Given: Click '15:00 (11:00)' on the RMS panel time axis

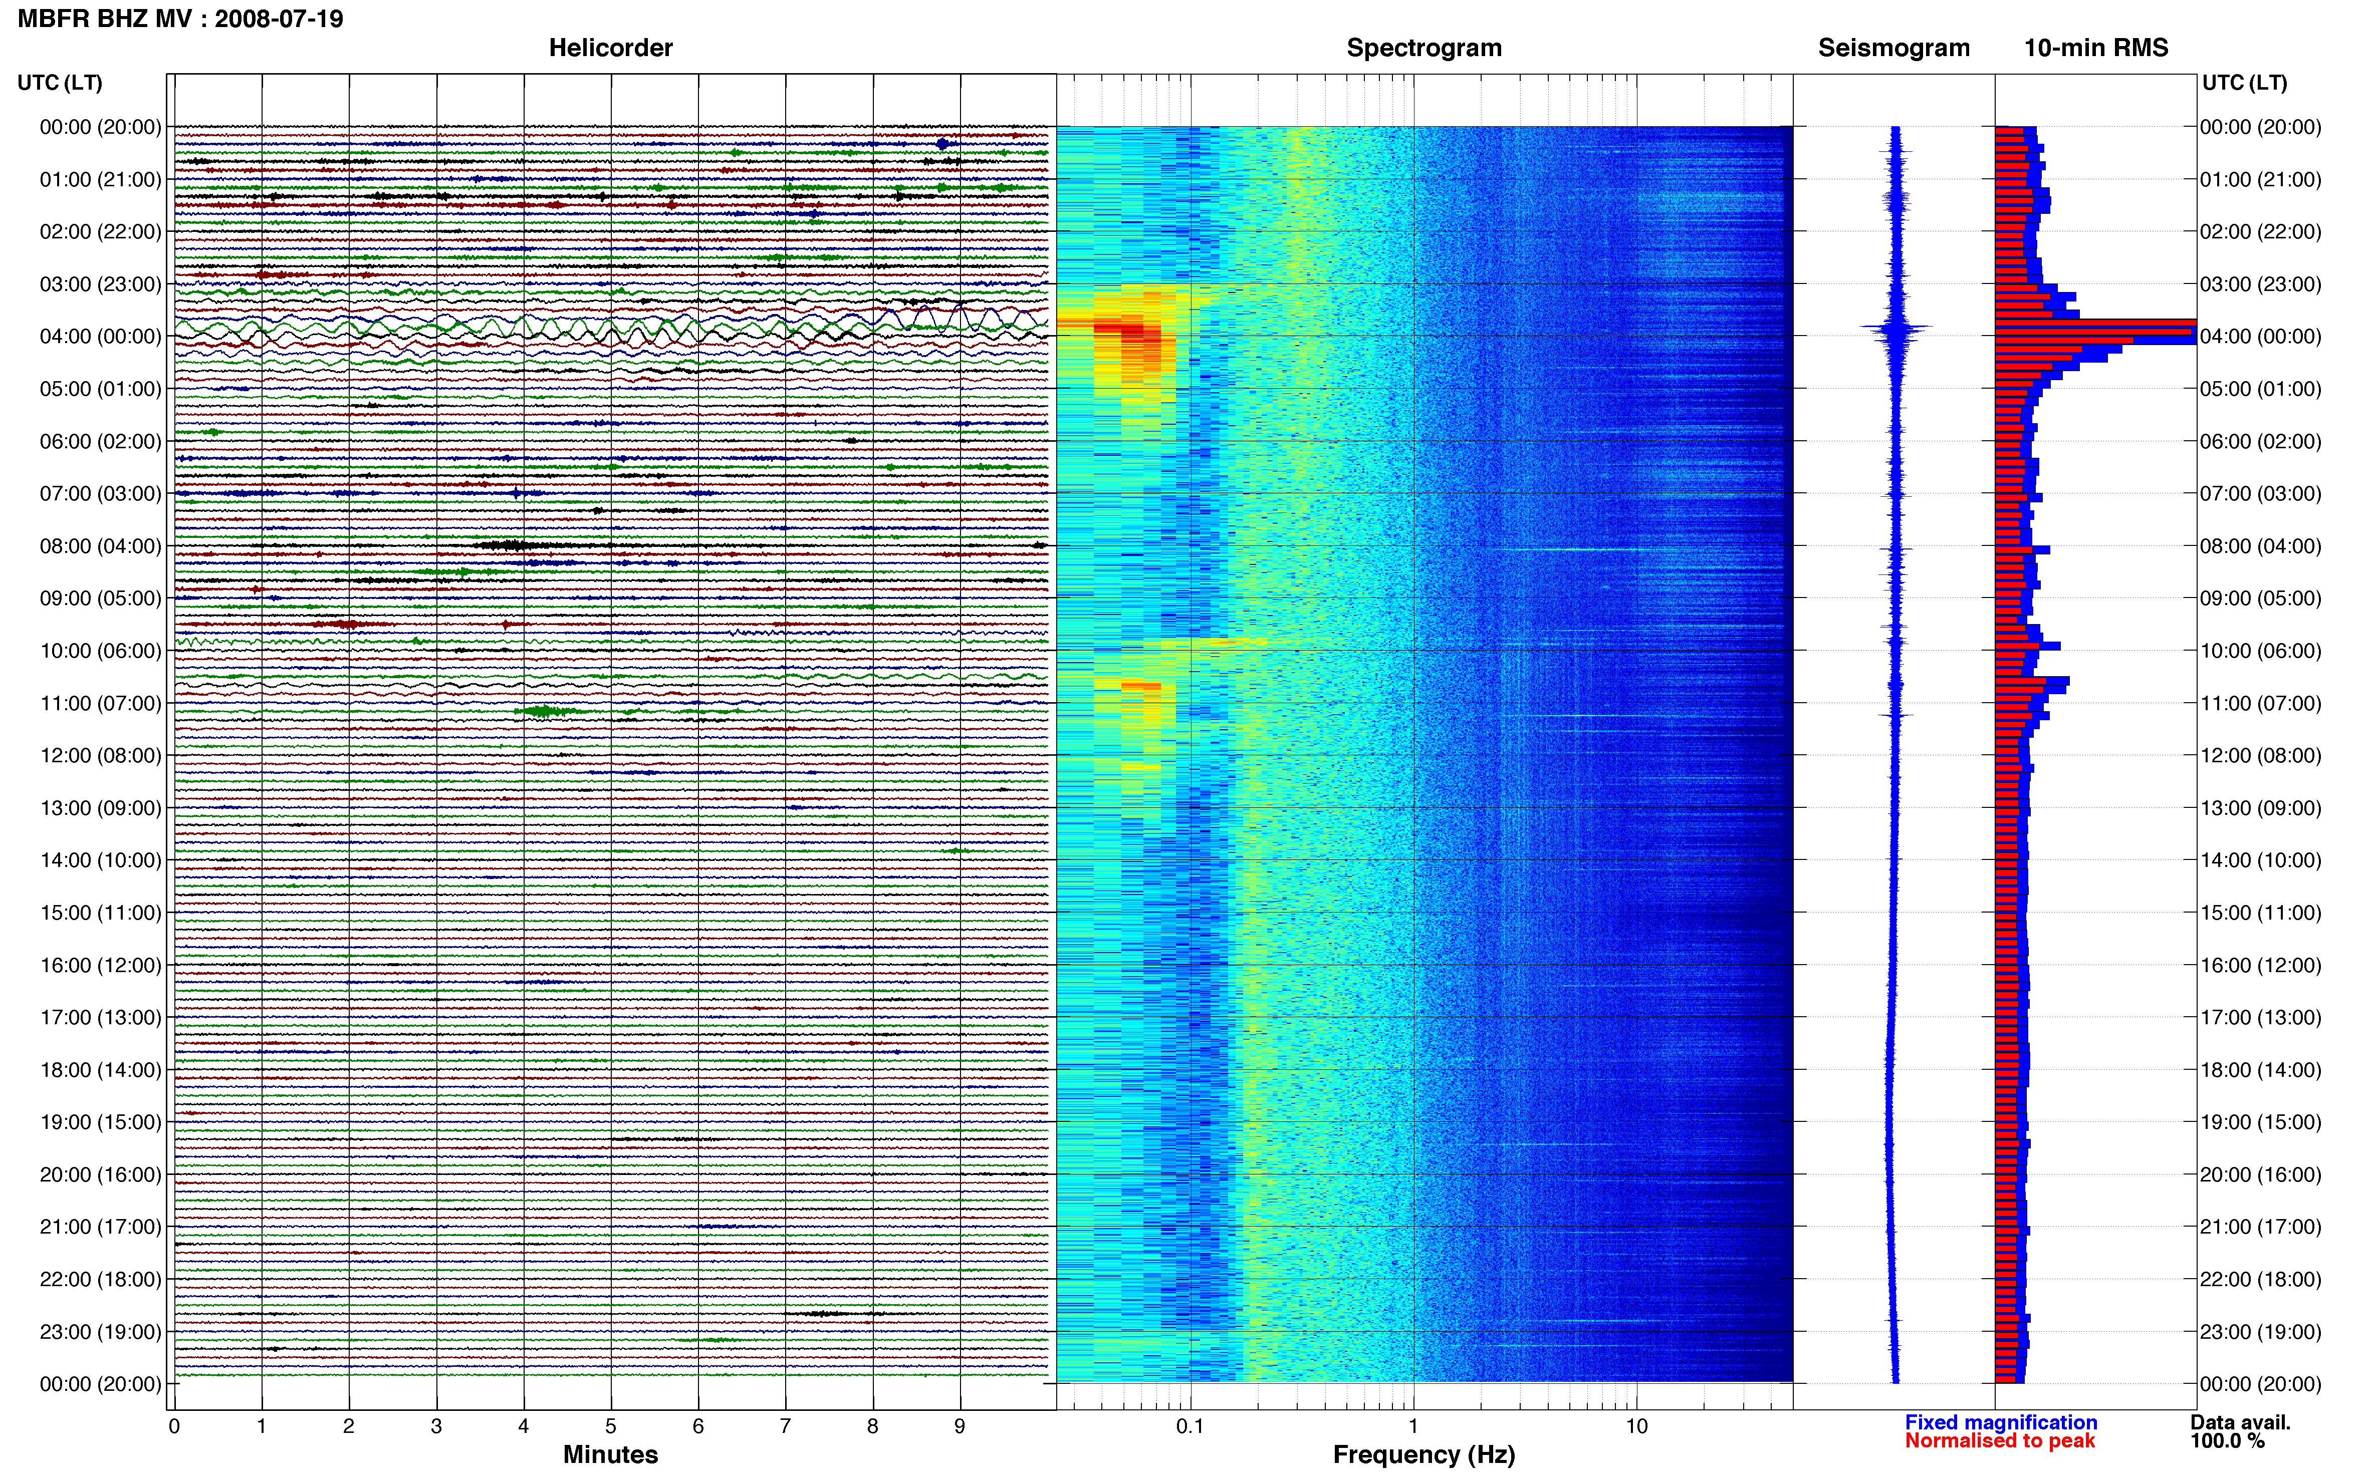Looking at the screenshot, I should pos(2261,913).
